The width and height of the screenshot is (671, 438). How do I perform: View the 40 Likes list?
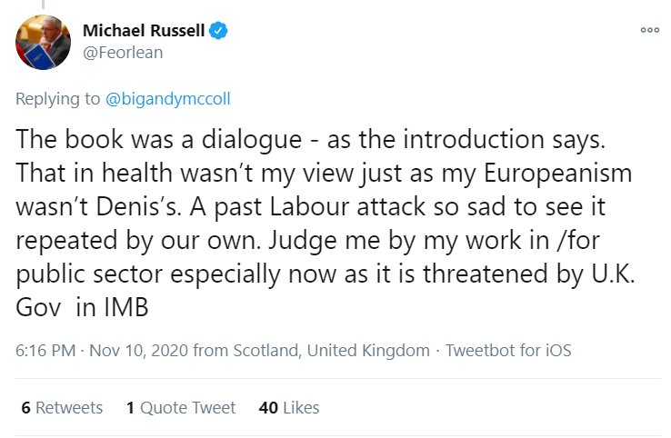tap(289, 408)
